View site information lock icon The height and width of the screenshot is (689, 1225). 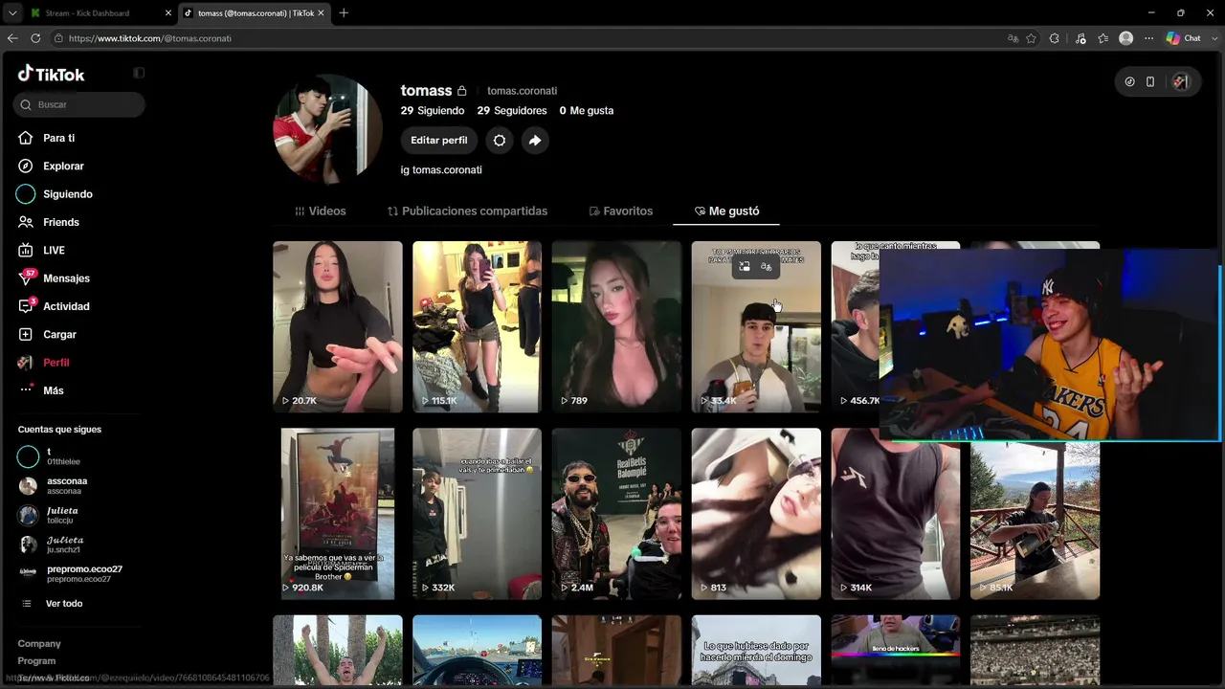(58, 38)
